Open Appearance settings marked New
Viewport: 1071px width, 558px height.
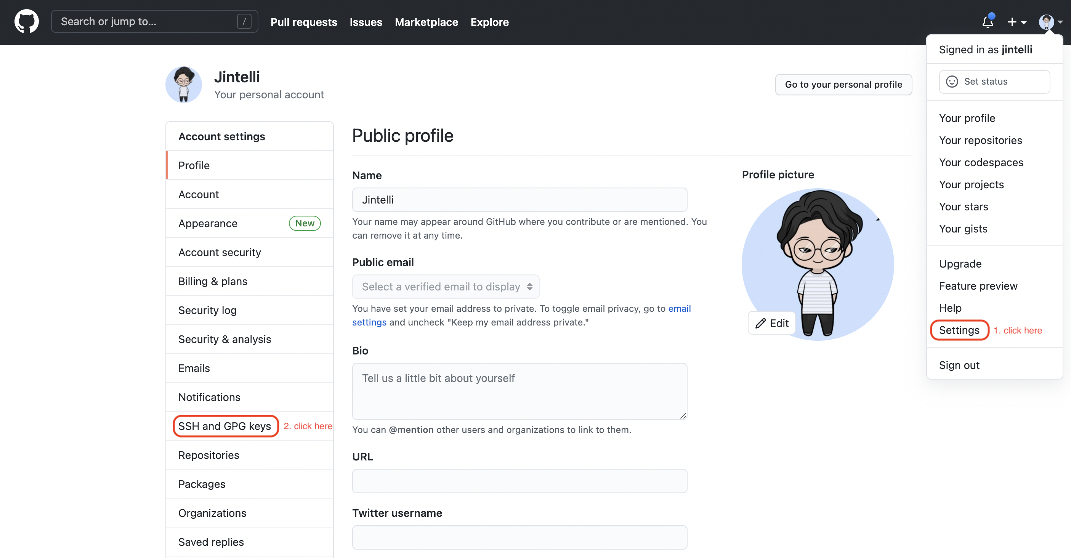coord(208,223)
